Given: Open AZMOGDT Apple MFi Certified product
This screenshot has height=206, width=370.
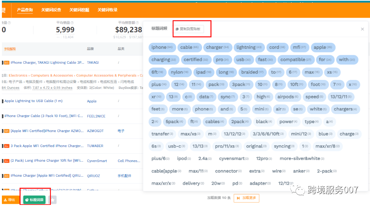Looking at the screenshot, I should tap(47, 131).
